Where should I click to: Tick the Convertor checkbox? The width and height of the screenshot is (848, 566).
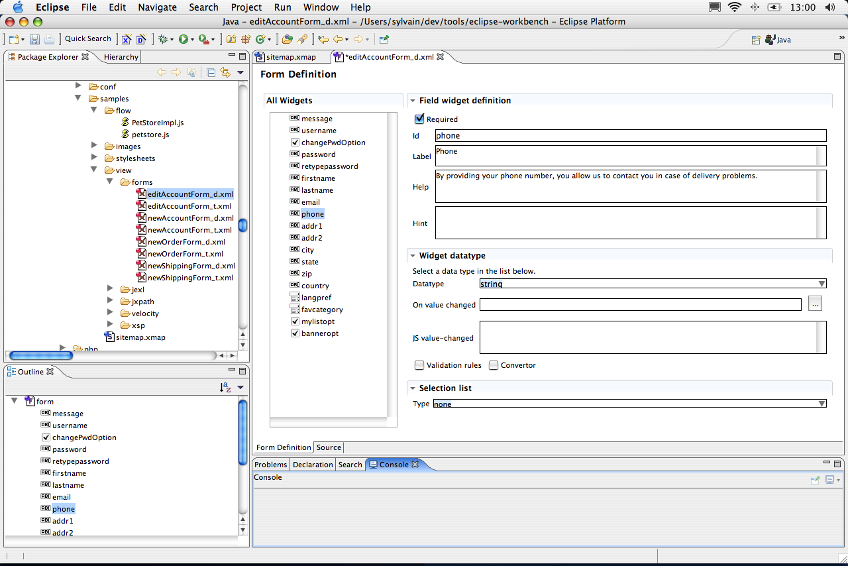pos(494,365)
